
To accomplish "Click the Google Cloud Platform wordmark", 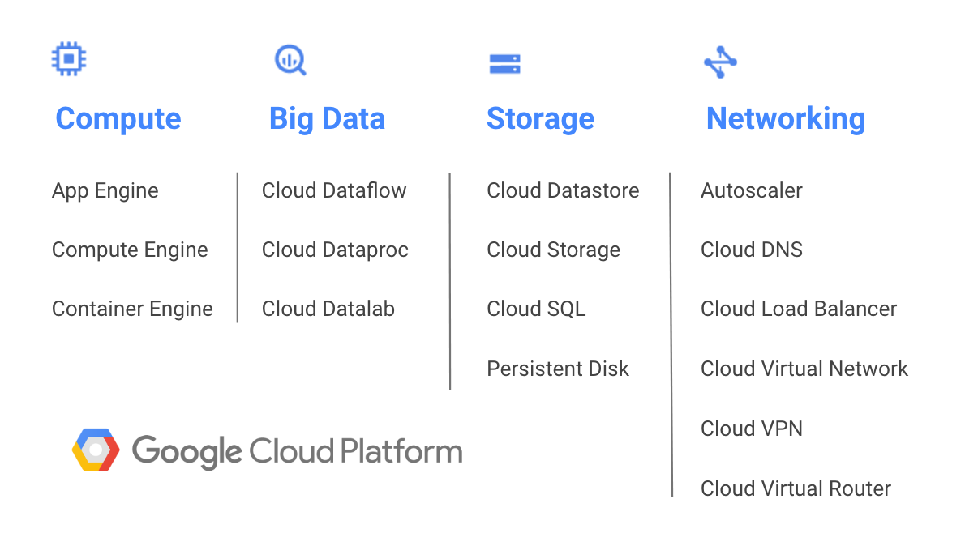I will coord(297,450).
